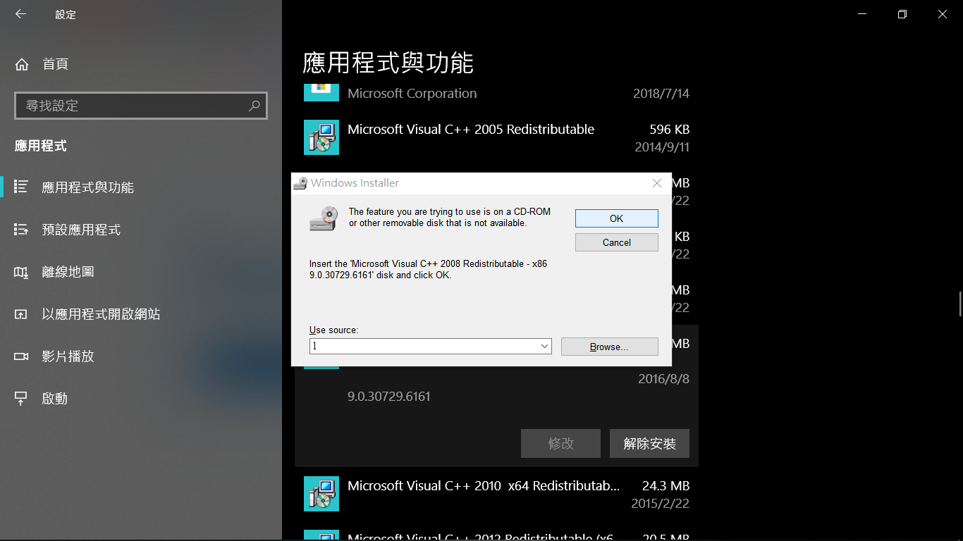Click the 596 KB size value

tap(670, 130)
